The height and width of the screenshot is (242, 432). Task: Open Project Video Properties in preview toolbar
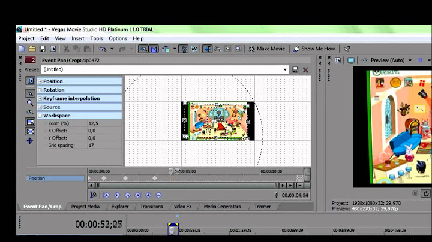(x=338, y=60)
